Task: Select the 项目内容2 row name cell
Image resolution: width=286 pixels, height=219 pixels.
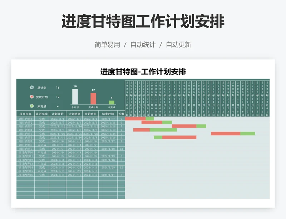Action: click(x=25, y=123)
